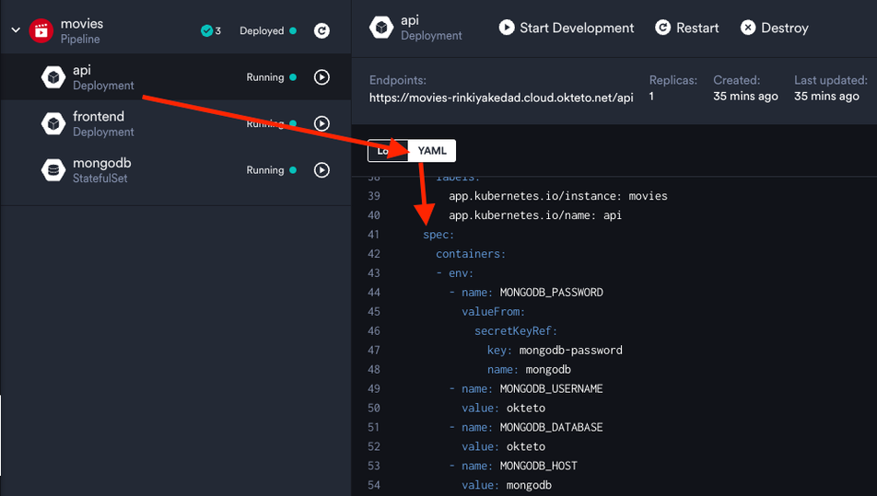Click the Created 35 mins ago value
The width and height of the screenshot is (877, 496).
click(745, 96)
